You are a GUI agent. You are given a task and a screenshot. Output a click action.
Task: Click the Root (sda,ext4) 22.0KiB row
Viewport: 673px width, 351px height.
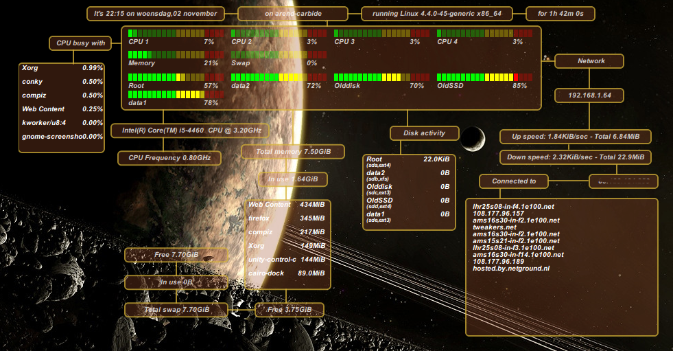click(408, 161)
